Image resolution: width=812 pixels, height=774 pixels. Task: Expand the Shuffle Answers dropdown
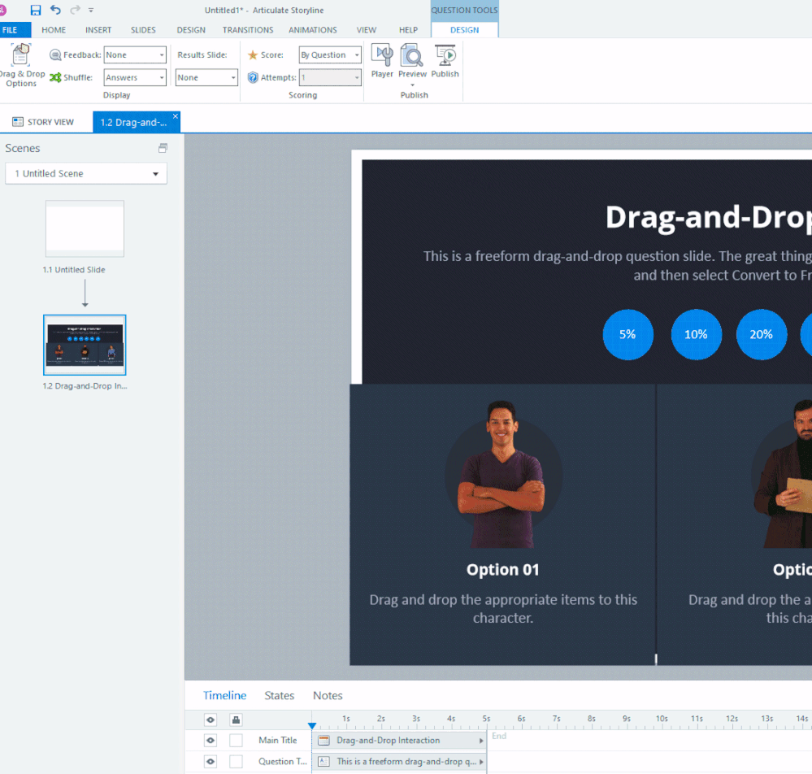(135, 78)
